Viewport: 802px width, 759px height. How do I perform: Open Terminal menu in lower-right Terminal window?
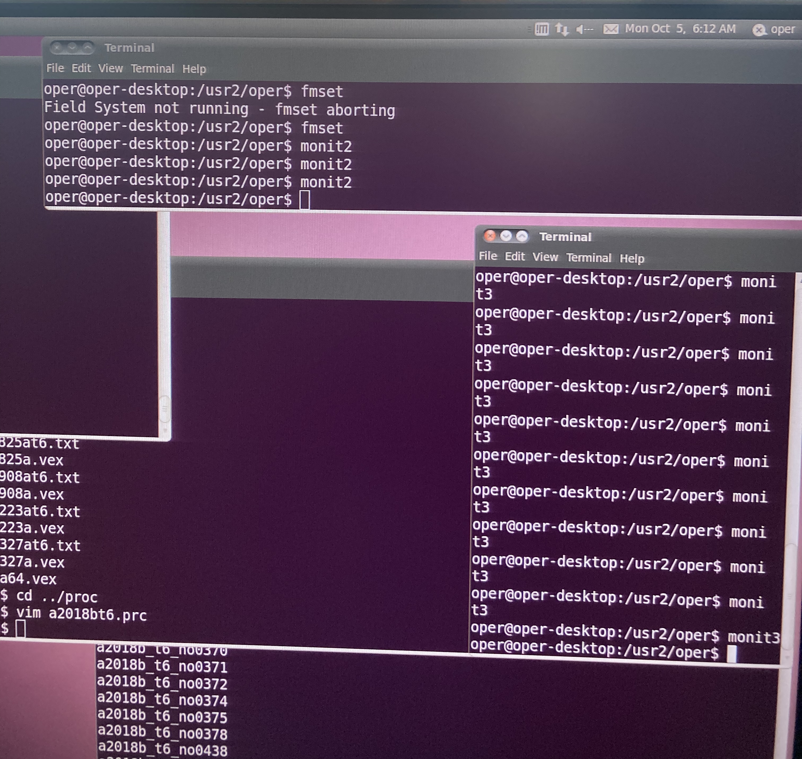pos(588,258)
